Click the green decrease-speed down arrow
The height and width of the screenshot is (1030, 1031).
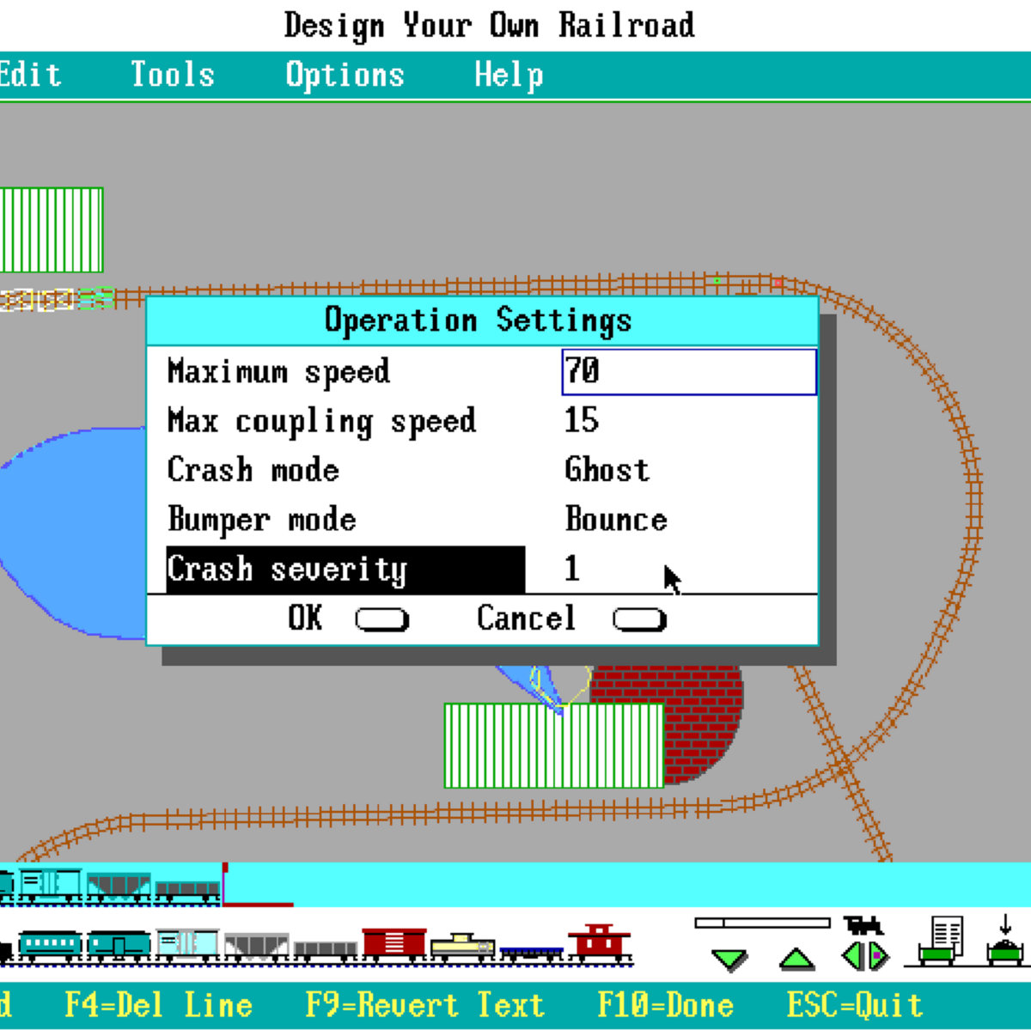729,959
